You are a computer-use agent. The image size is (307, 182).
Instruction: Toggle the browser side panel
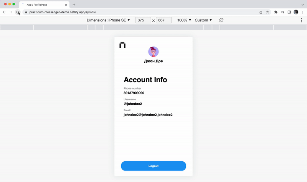289,12
